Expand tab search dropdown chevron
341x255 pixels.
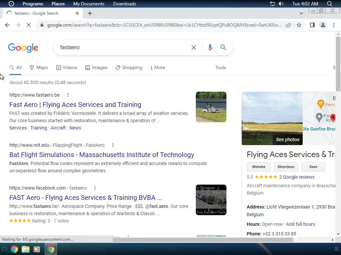(301, 13)
